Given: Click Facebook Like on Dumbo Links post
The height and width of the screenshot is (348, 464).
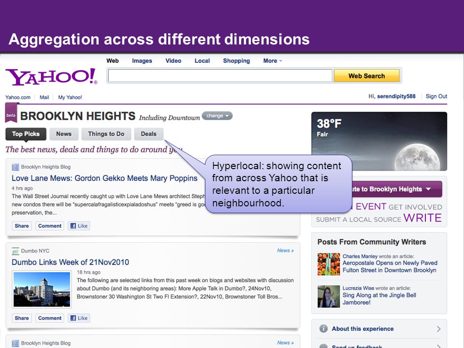Looking at the screenshot, I should click(79, 318).
